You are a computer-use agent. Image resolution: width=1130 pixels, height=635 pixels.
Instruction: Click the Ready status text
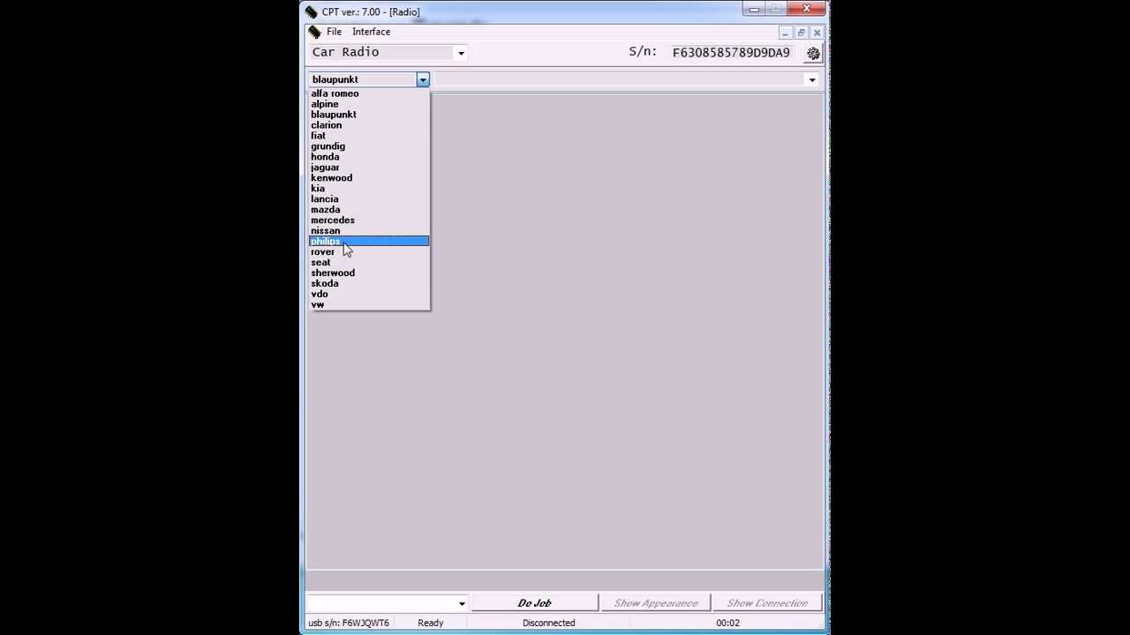point(431,623)
